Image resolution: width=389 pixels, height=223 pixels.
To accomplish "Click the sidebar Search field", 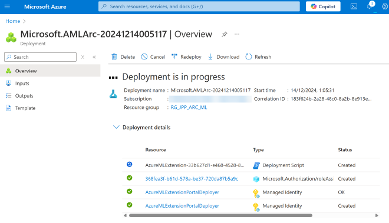I will [x=41, y=57].
